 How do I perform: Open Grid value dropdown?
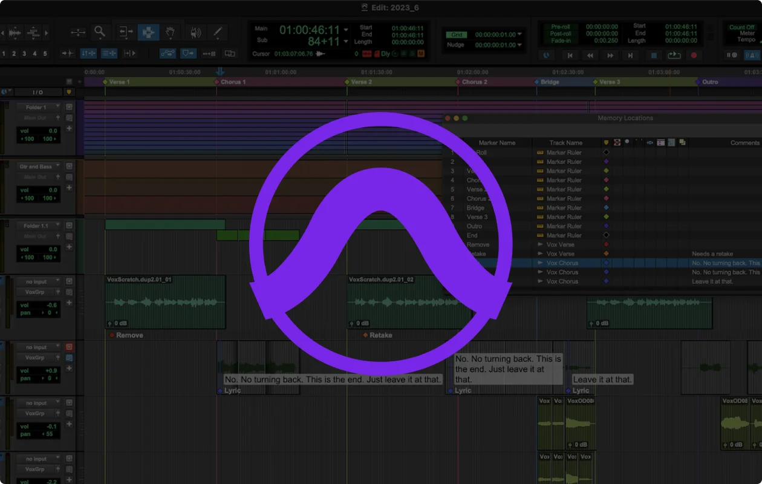[x=520, y=35]
